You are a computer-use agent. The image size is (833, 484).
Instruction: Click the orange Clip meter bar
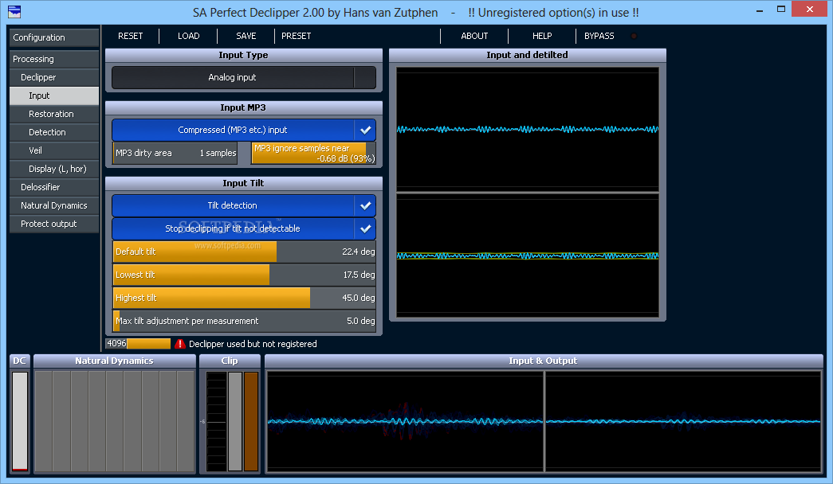(251, 421)
